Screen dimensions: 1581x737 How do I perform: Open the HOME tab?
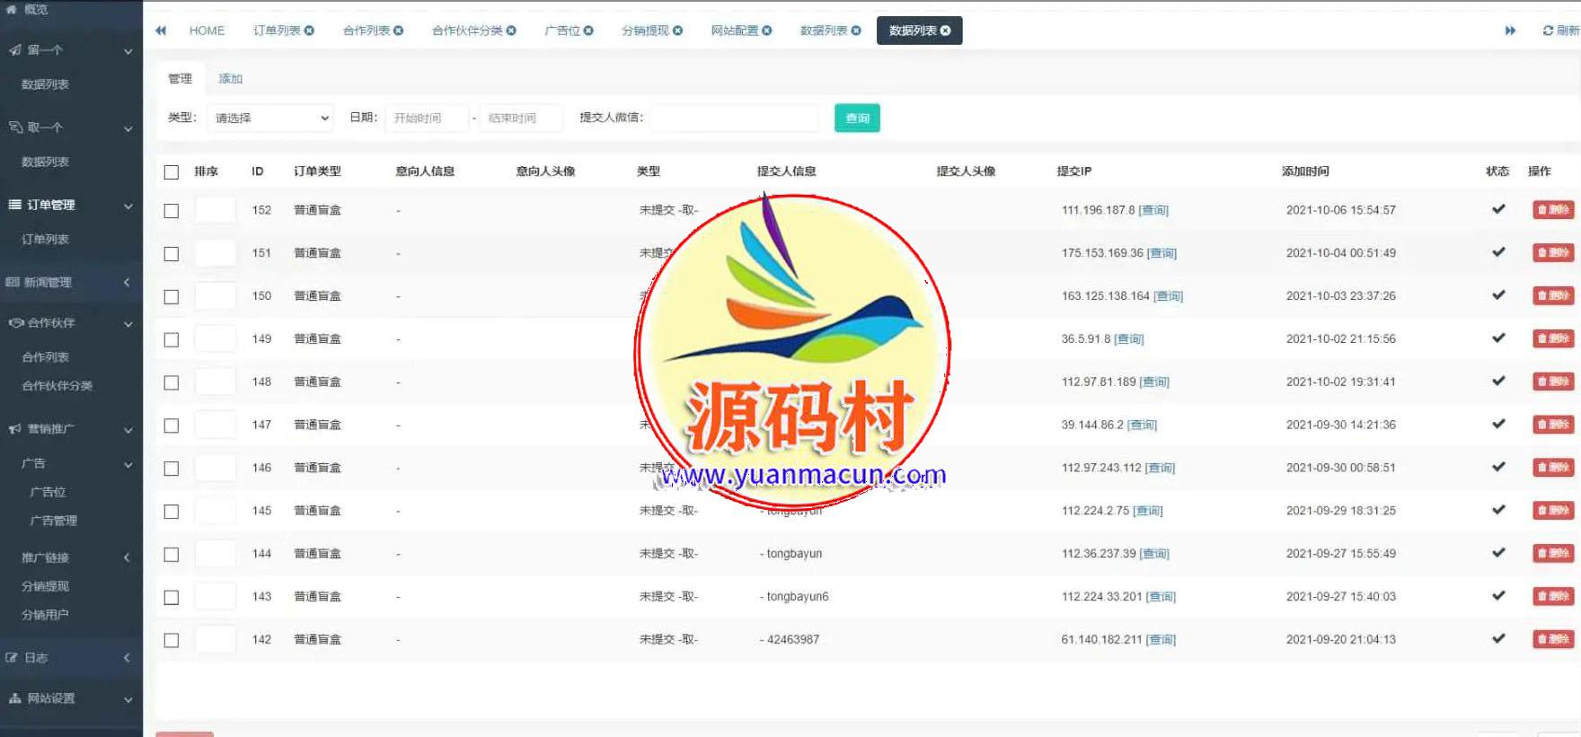[x=207, y=31]
